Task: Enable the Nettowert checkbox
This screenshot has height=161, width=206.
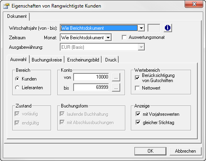Action: [137, 88]
